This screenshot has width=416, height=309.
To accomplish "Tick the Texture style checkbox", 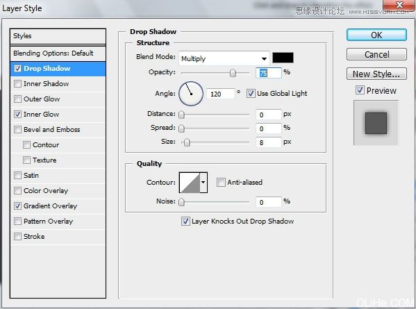I will (x=26, y=160).
